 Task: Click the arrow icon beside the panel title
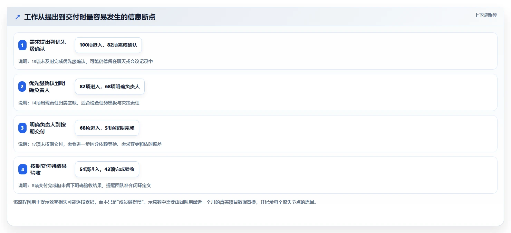(x=18, y=17)
